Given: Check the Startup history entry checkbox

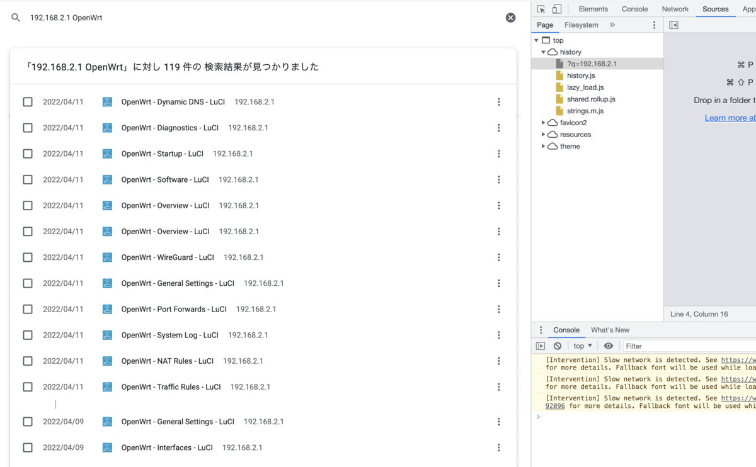Looking at the screenshot, I should [28, 154].
